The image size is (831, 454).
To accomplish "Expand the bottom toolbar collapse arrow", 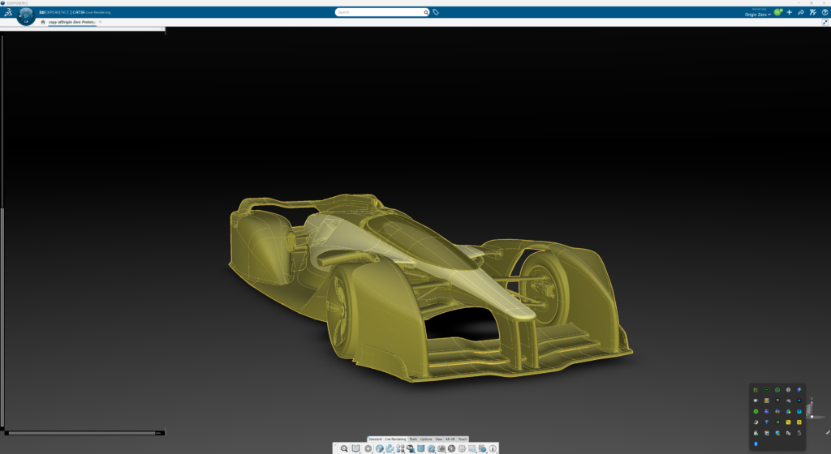I will click(335, 445).
